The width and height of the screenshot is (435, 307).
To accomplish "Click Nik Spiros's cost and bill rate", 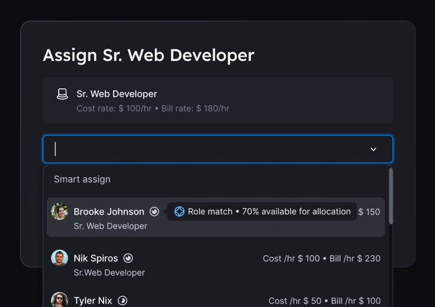I will point(321,258).
